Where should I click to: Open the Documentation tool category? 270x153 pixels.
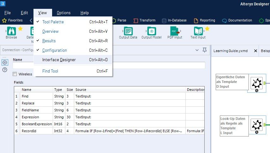237,20
